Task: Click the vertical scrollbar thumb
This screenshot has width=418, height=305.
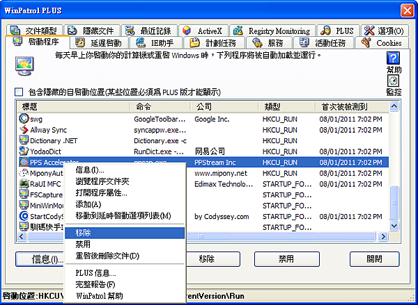Action: pos(394,203)
